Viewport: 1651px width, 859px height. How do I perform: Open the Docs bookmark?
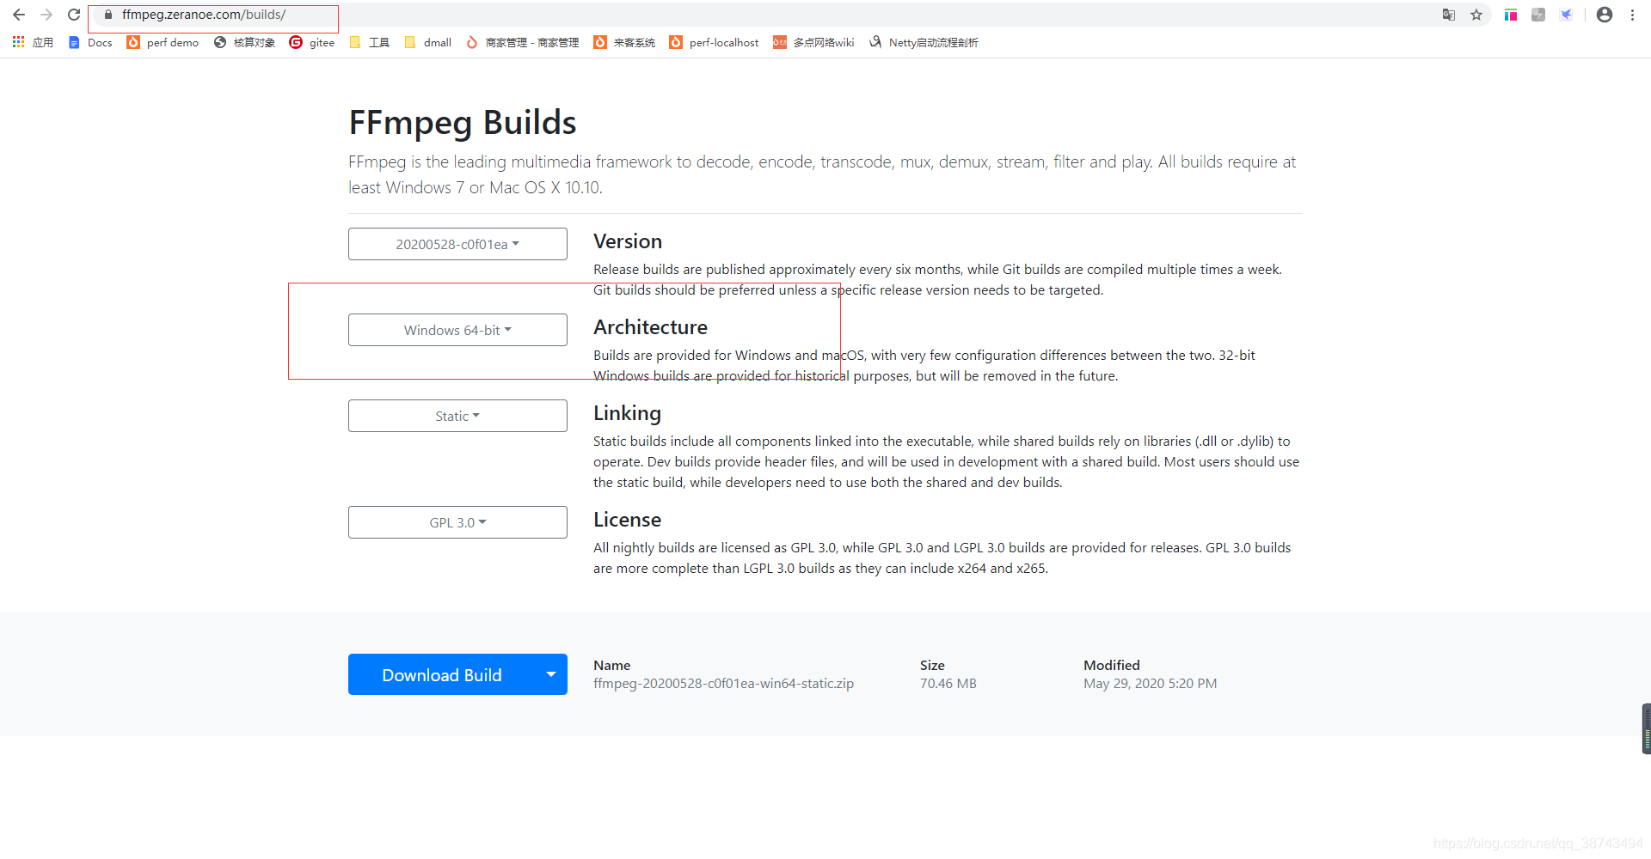90,42
